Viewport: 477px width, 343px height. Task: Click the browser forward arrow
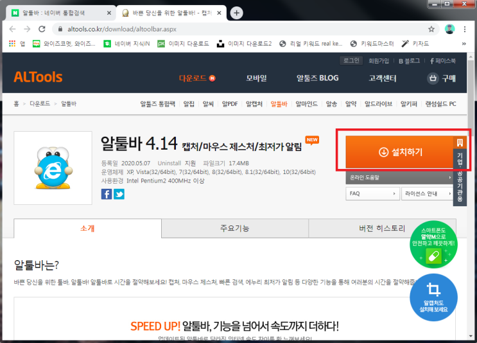tap(27, 29)
